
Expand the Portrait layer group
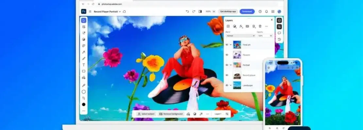tap(231, 65)
